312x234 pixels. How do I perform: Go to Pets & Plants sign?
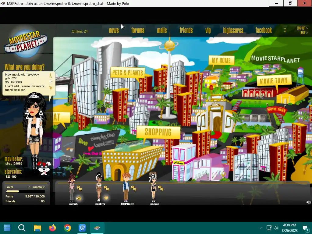(x=128, y=73)
